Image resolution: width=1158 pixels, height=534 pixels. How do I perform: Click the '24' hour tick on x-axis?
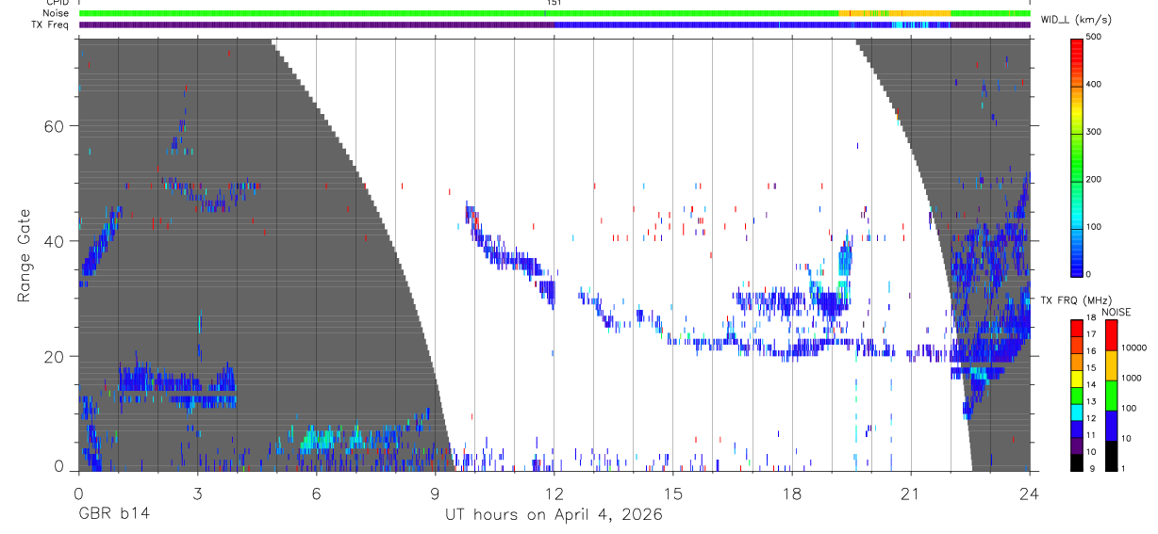(x=1029, y=494)
